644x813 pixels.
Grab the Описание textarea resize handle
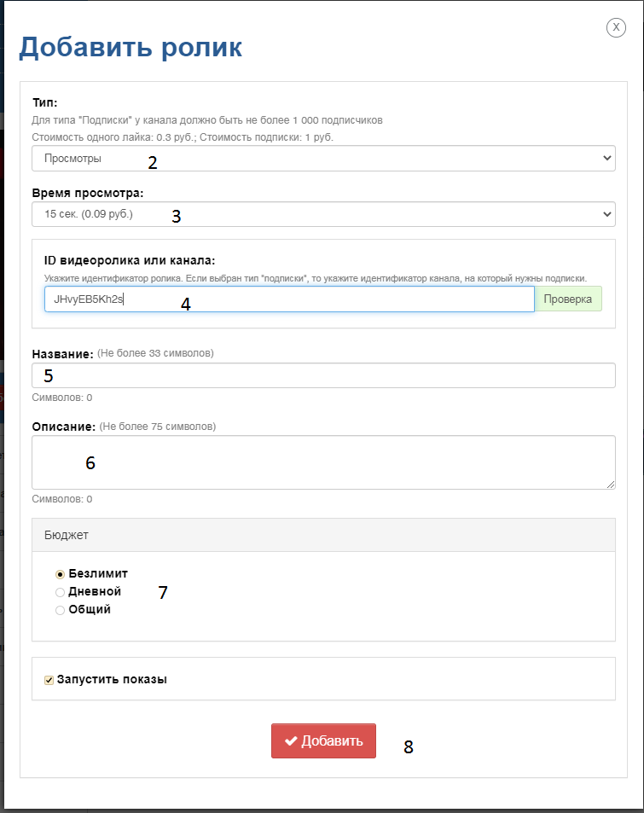click(611, 485)
